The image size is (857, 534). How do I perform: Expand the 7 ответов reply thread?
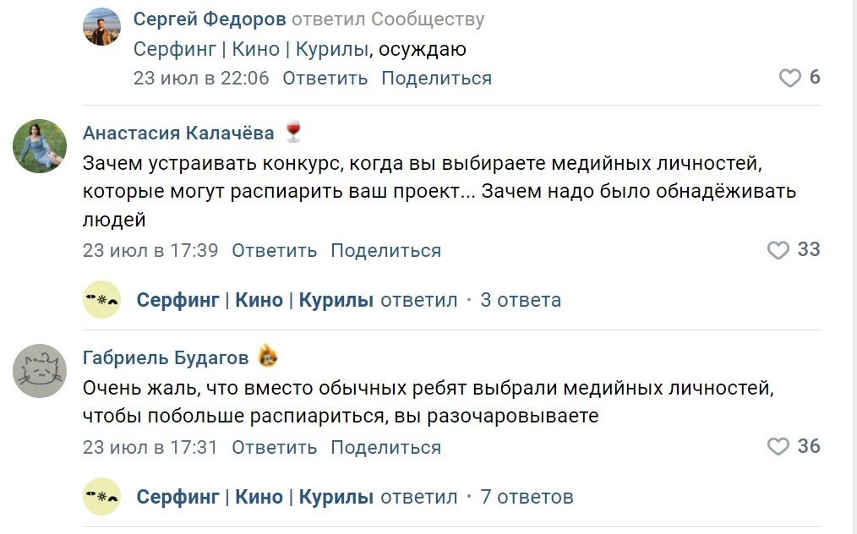coord(526,497)
